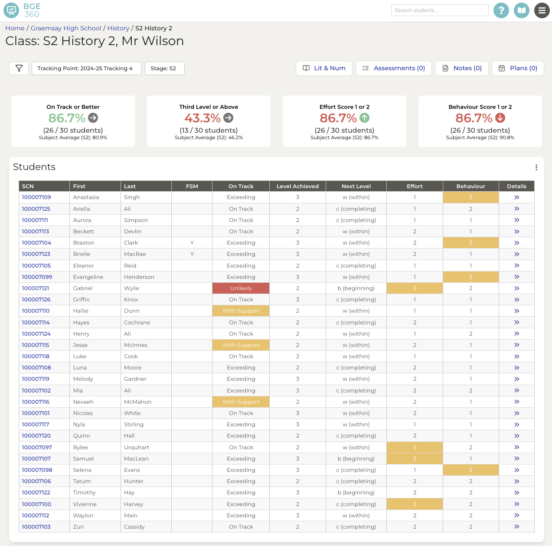Switch to the Assessments tab

coord(393,68)
